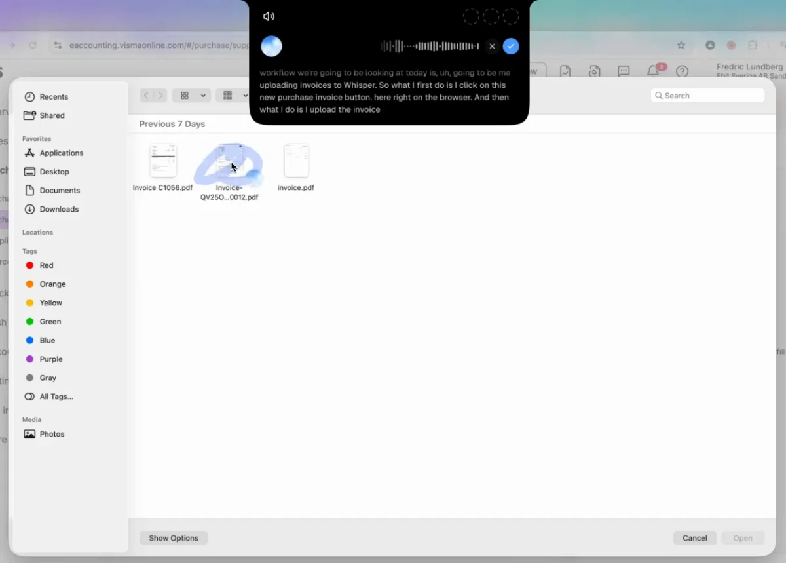Image resolution: width=786 pixels, height=563 pixels.
Task: Filter by the Purple tag
Action: tap(44, 359)
